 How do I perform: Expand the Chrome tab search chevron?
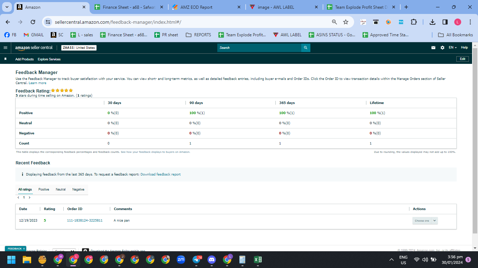click(7, 7)
